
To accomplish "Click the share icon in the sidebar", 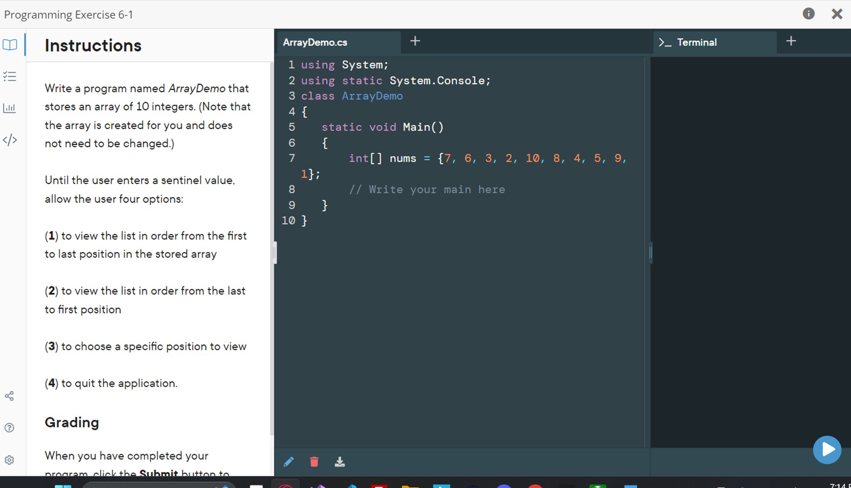I will point(10,396).
